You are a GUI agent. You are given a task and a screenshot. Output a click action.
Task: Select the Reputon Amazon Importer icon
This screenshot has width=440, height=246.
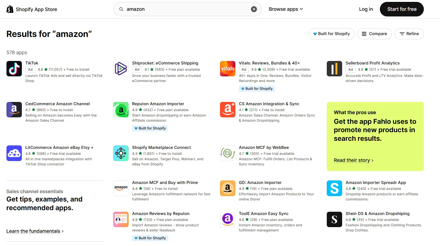[121, 110]
